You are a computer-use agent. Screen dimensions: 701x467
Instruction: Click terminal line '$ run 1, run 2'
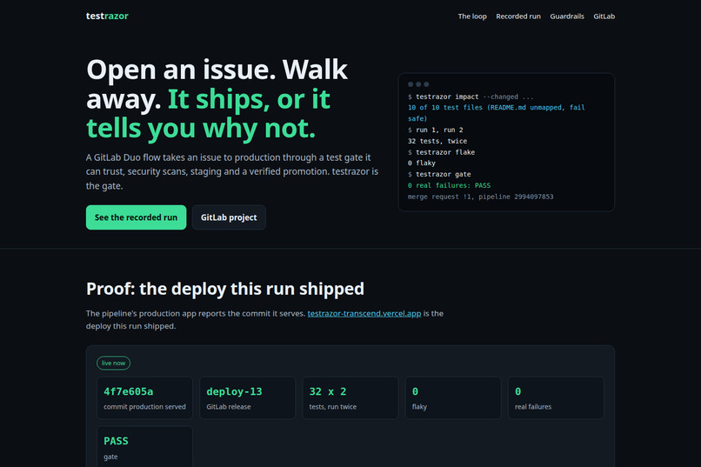435,130
